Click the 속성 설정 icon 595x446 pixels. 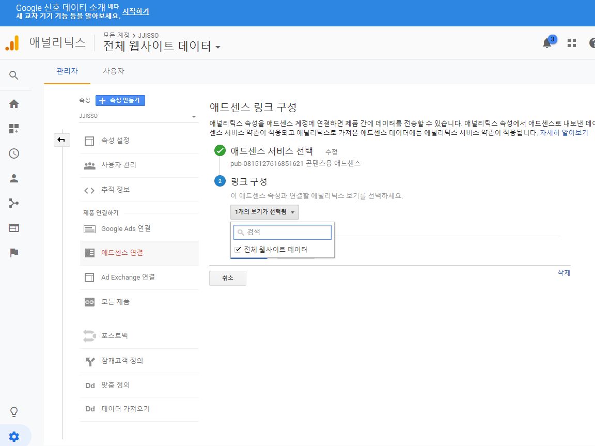(x=89, y=141)
